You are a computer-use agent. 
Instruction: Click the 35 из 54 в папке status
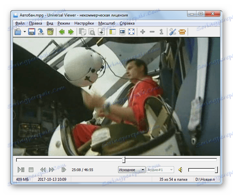tap(173, 179)
